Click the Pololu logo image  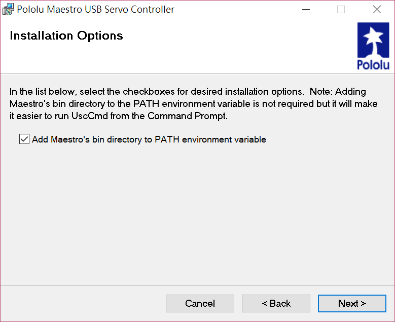pyautogui.click(x=373, y=46)
